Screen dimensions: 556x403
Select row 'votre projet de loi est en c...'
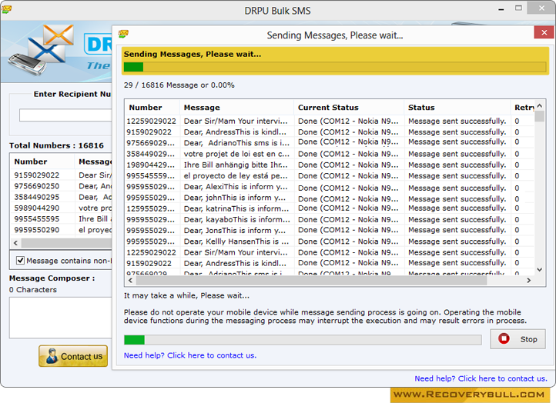pyautogui.click(x=329, y=154)
